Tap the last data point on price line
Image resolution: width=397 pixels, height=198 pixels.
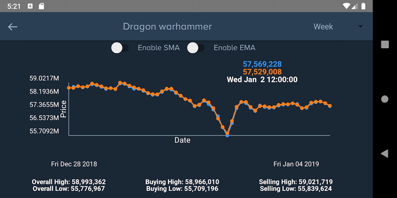(330, 106)
